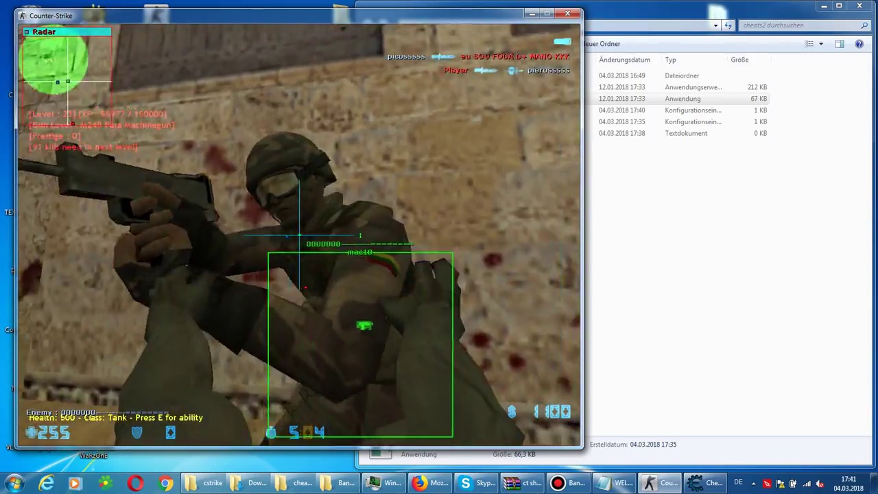The image size is (878, 494).
Task: Switch to the Dow... folder taskbar button
Action: click(x=249, y=483)
